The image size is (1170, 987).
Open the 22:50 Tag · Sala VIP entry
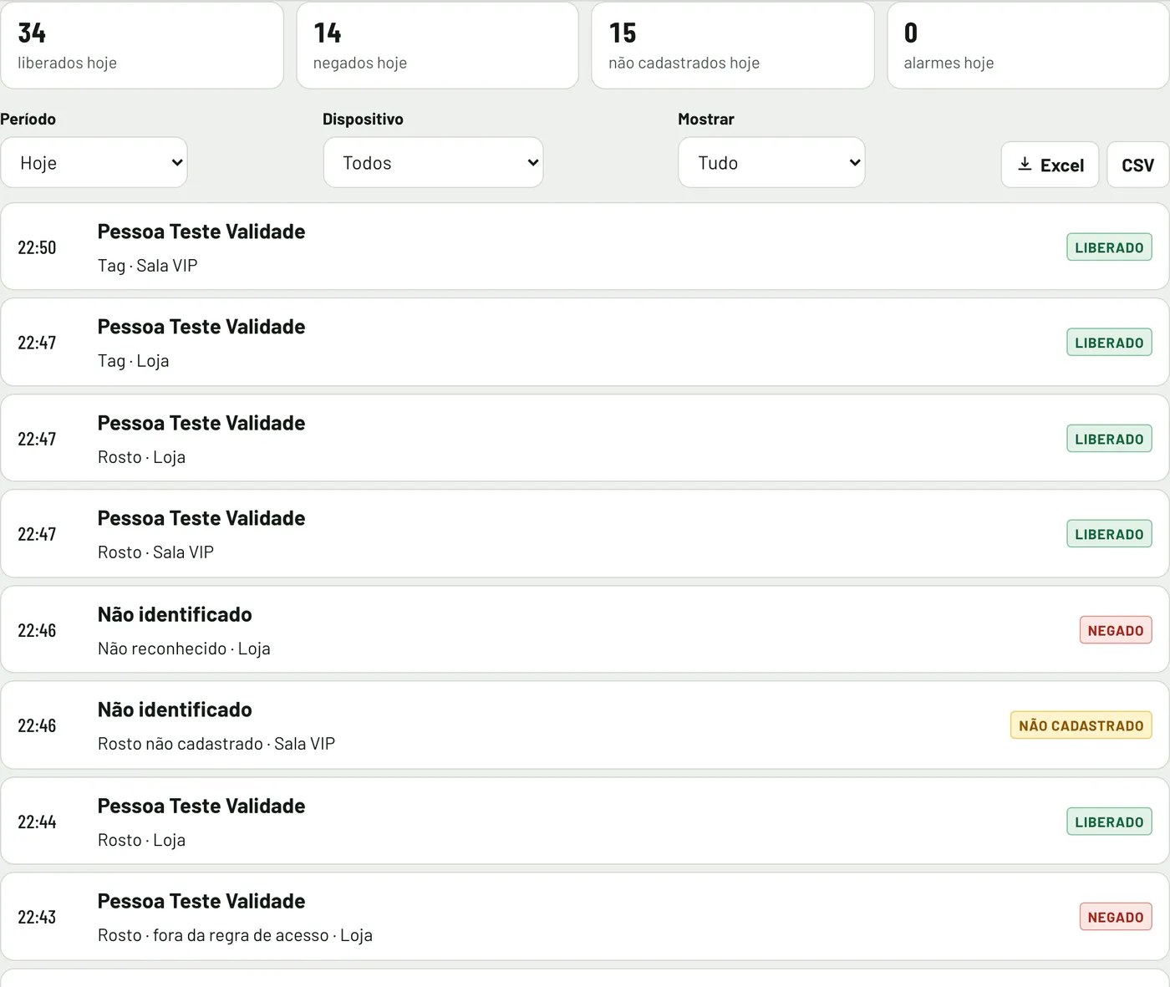coord(585,247)
